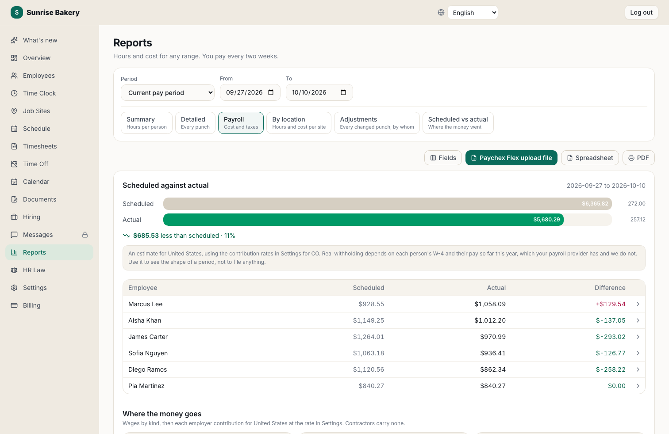This screenshot has height=434, width=669.
Task: Open the Scheduled vs actual tab
Action: coord(458,122)
